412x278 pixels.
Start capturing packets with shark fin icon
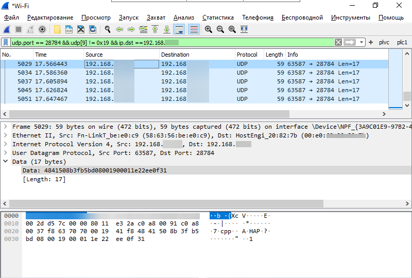click(x=7, y=29)
